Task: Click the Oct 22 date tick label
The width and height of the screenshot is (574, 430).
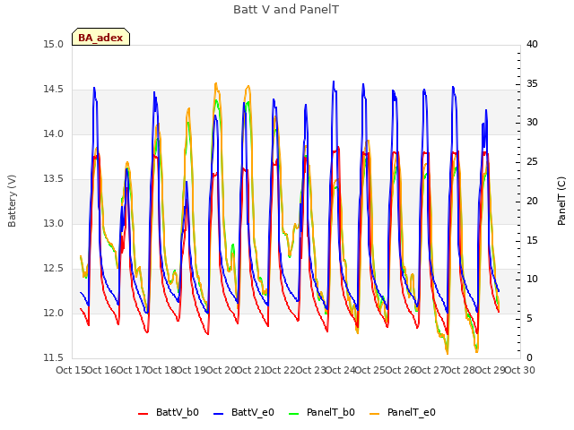Action: tap(281, 371)
